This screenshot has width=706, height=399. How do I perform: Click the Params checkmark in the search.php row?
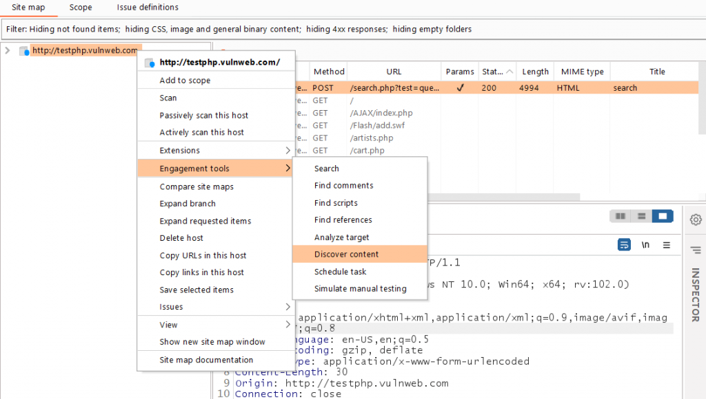(x=460, y=88)
